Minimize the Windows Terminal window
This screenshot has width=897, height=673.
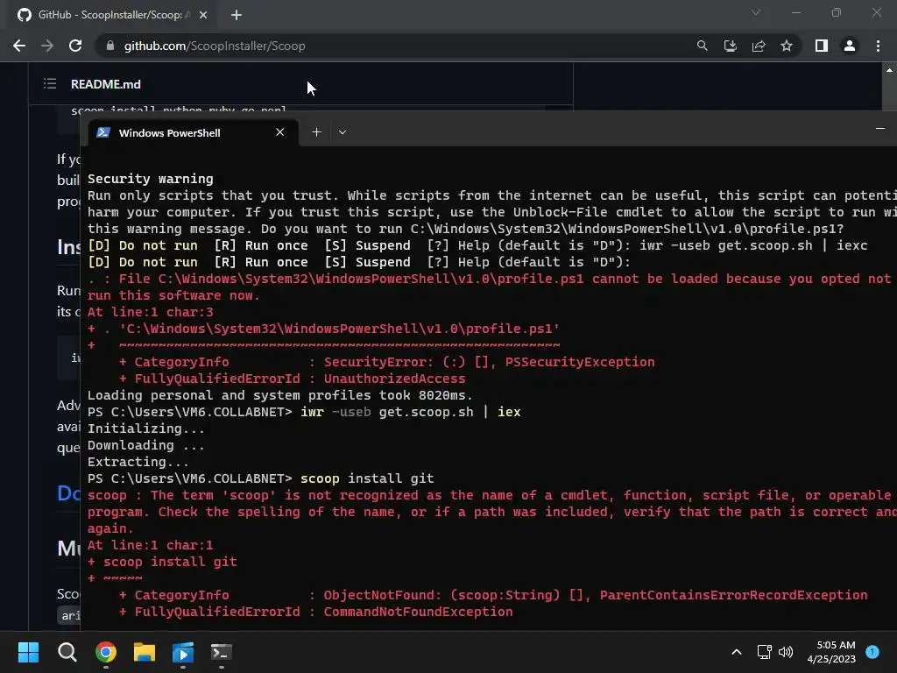pyautogui.click(x=880, y=129)
